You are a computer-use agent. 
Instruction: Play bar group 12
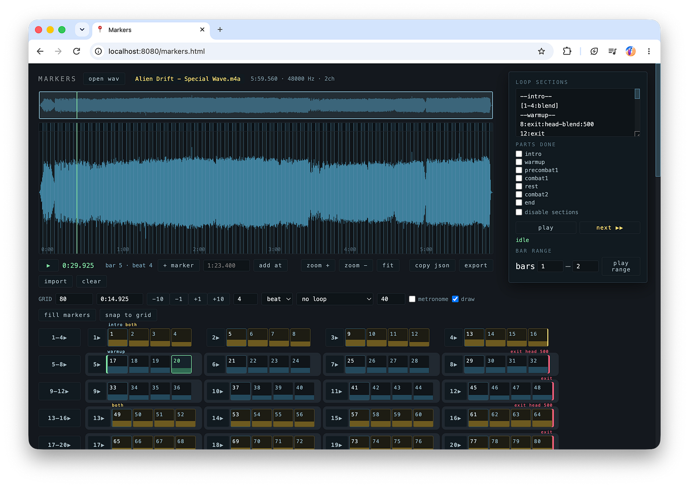pos(455,391)
